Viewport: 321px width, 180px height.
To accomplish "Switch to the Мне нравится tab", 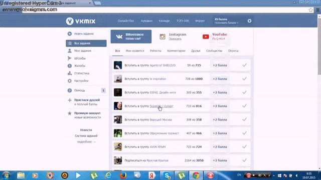I will [135, 51].
